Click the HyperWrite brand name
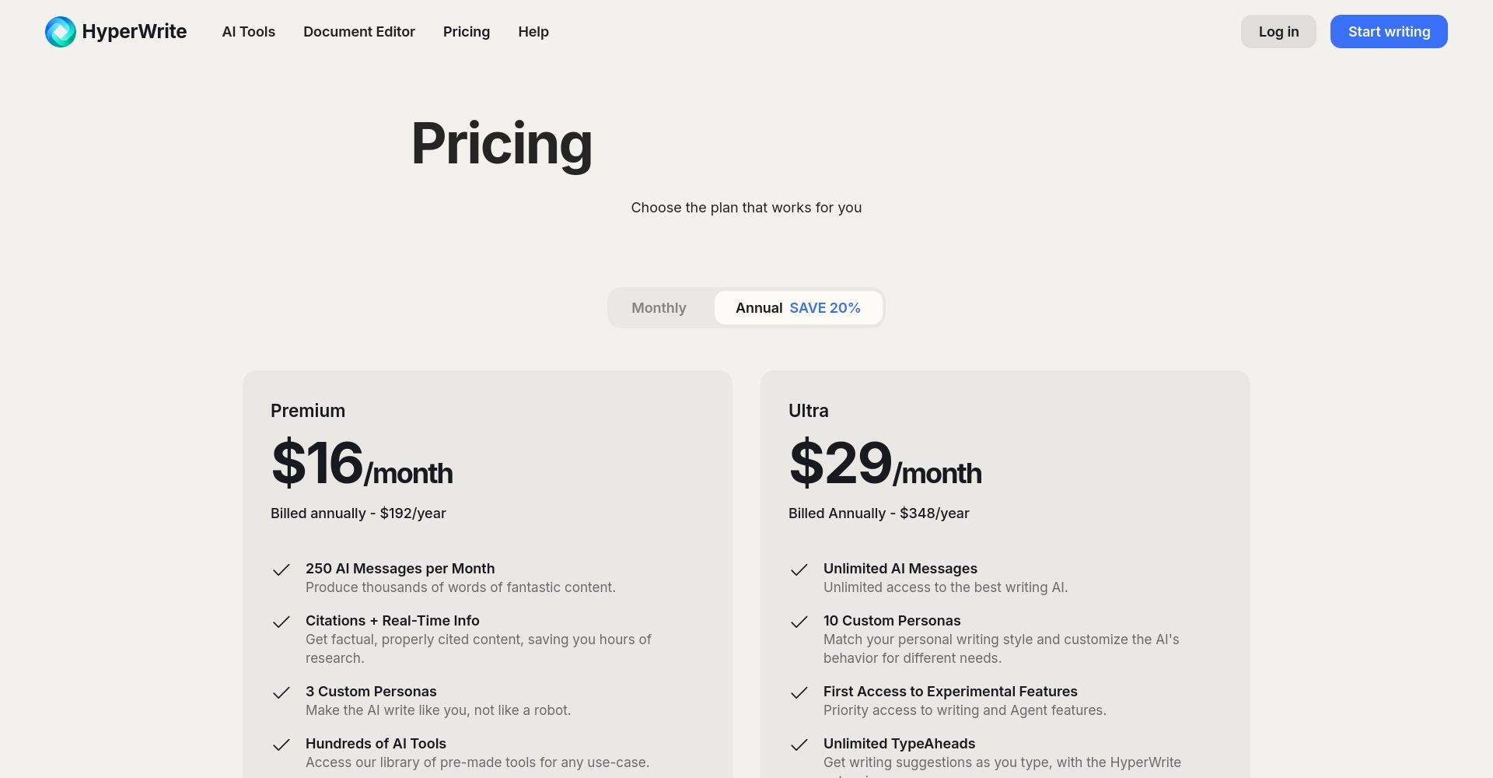Image resolution: width=1493 pixels, height=778 pixels. tap(135, 32)
